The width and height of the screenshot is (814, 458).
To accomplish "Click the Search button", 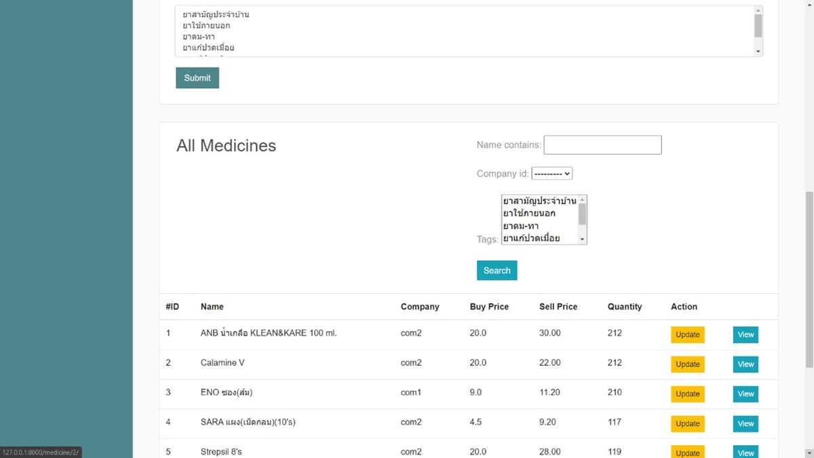I will point(497,270).
